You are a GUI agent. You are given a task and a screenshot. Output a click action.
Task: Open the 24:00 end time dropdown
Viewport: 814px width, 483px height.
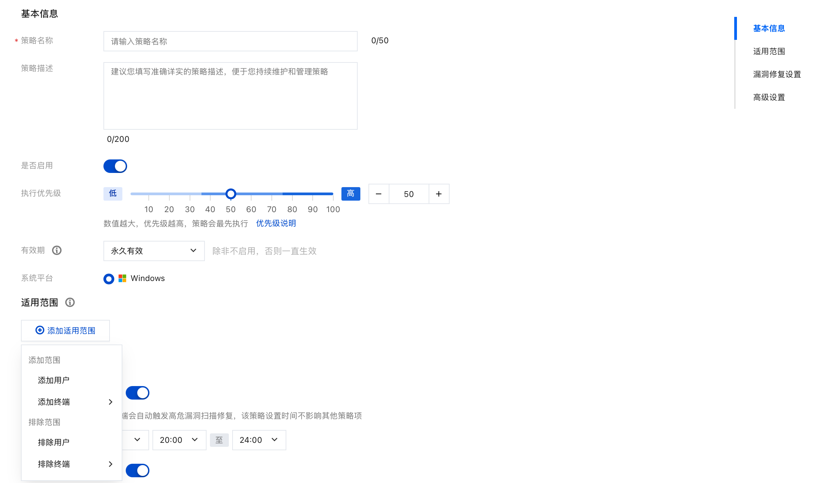coord(259,440)
